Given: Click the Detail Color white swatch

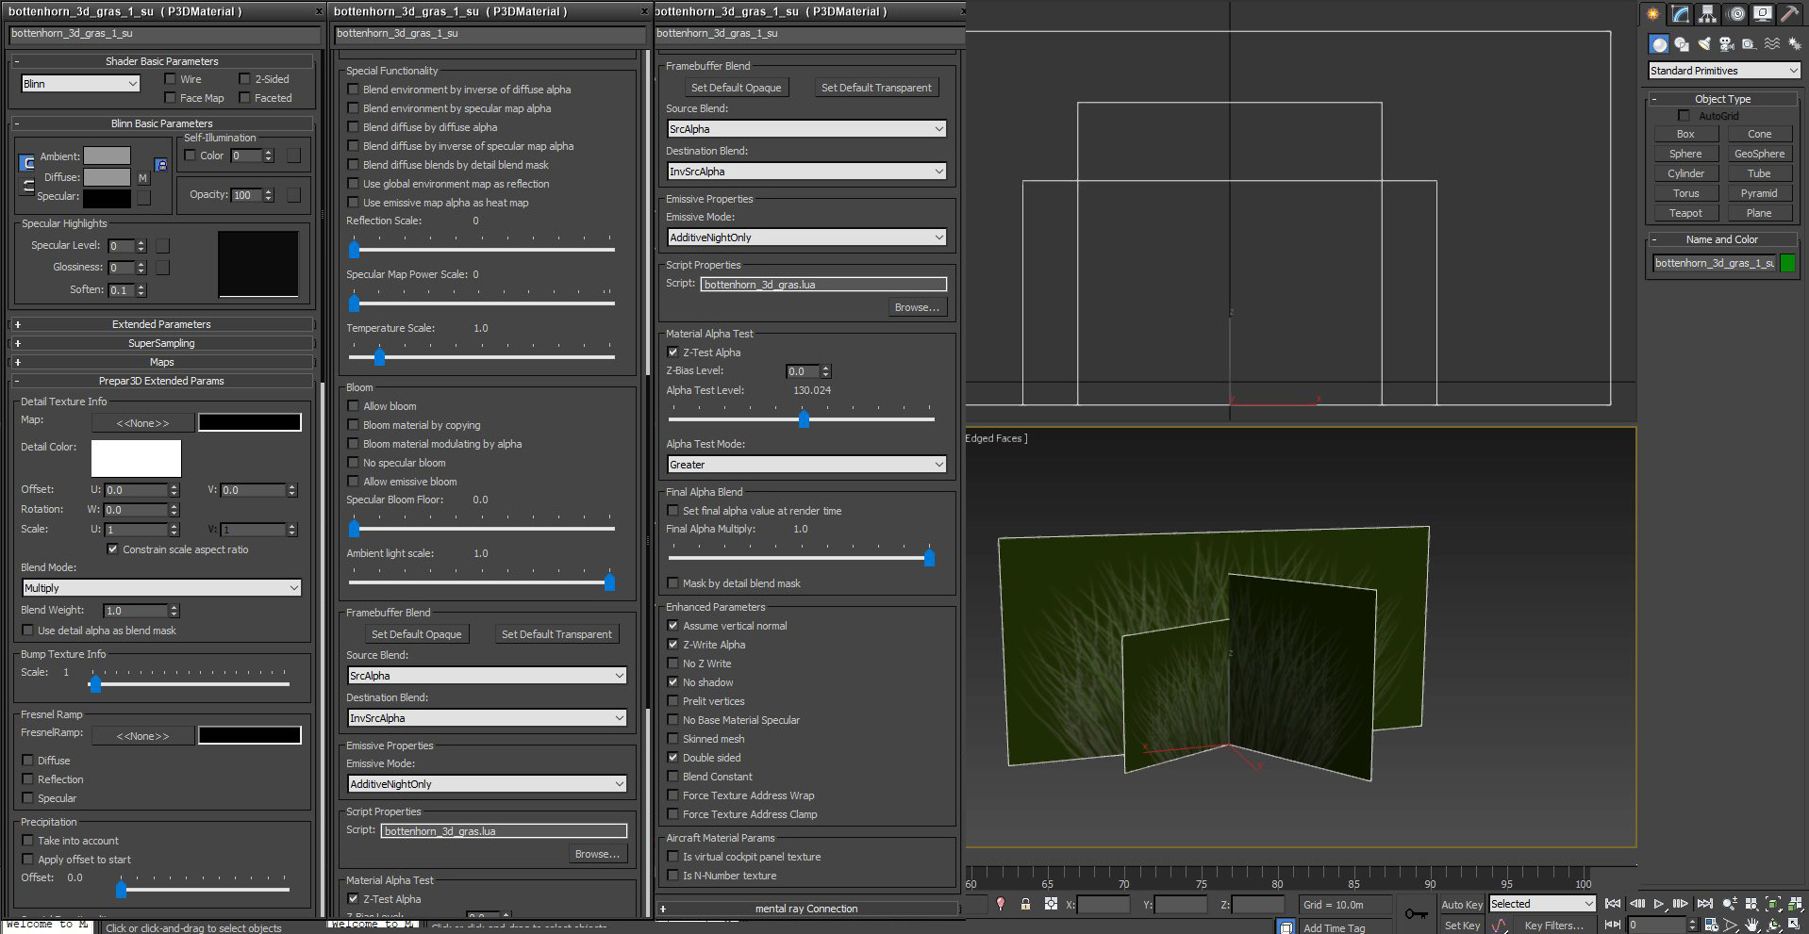Looking at the screenshot, I should click(x=136, y=458).
